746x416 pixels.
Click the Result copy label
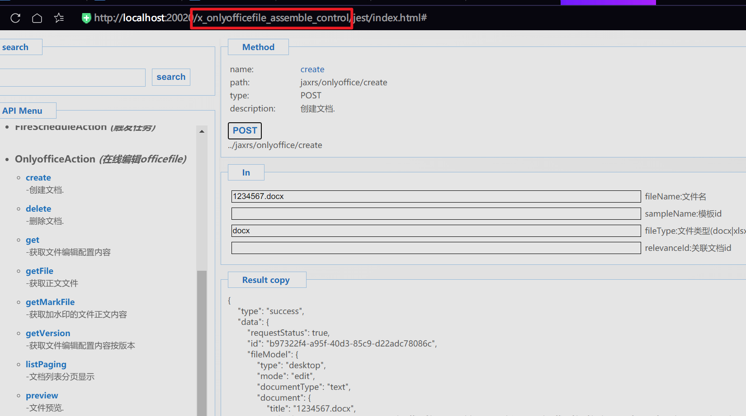coord(266,280)
